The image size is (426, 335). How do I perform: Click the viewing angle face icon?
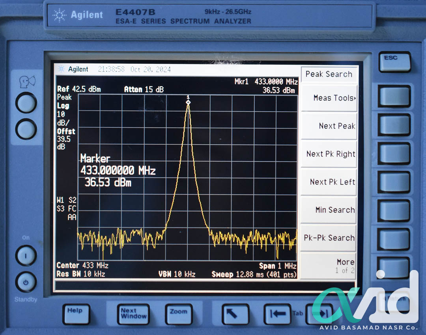coord(27,82)
